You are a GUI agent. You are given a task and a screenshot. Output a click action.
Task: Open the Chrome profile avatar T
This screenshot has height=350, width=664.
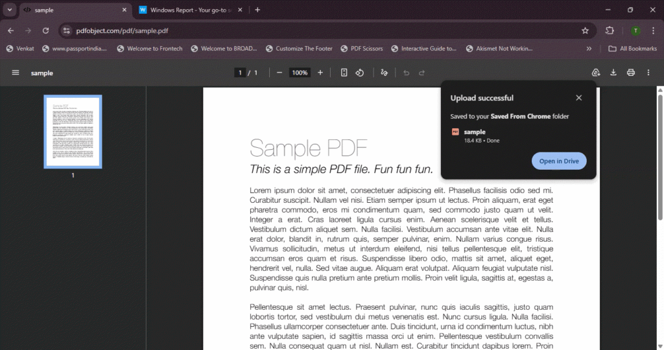[635, 30]
